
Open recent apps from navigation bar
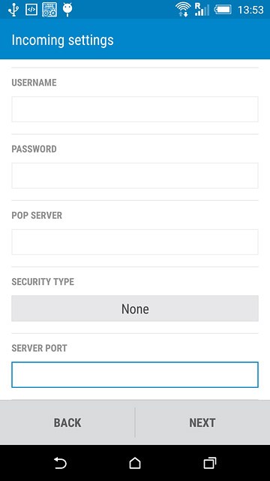[210, 463]
